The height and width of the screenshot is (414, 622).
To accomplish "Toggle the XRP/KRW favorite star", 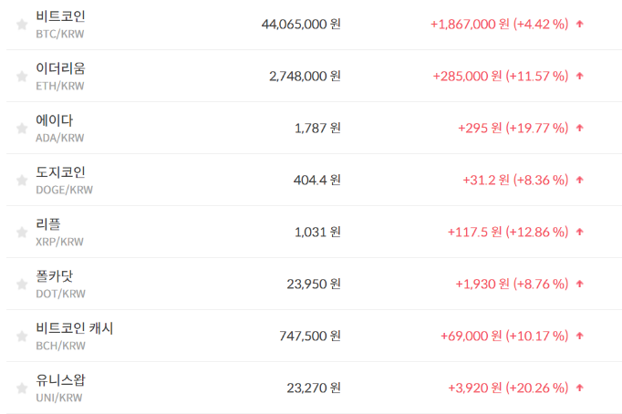I will tap(22, 233).
